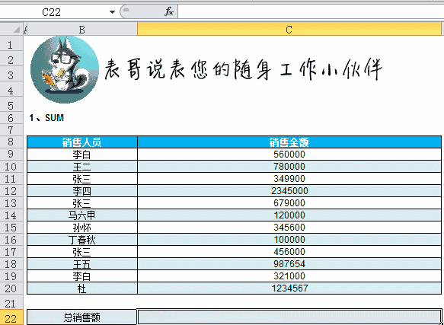Click the handwritten 表哥说表 banner title
This screenshot has height=325, width=444.
pyautogui.click(x=244, y=69)
